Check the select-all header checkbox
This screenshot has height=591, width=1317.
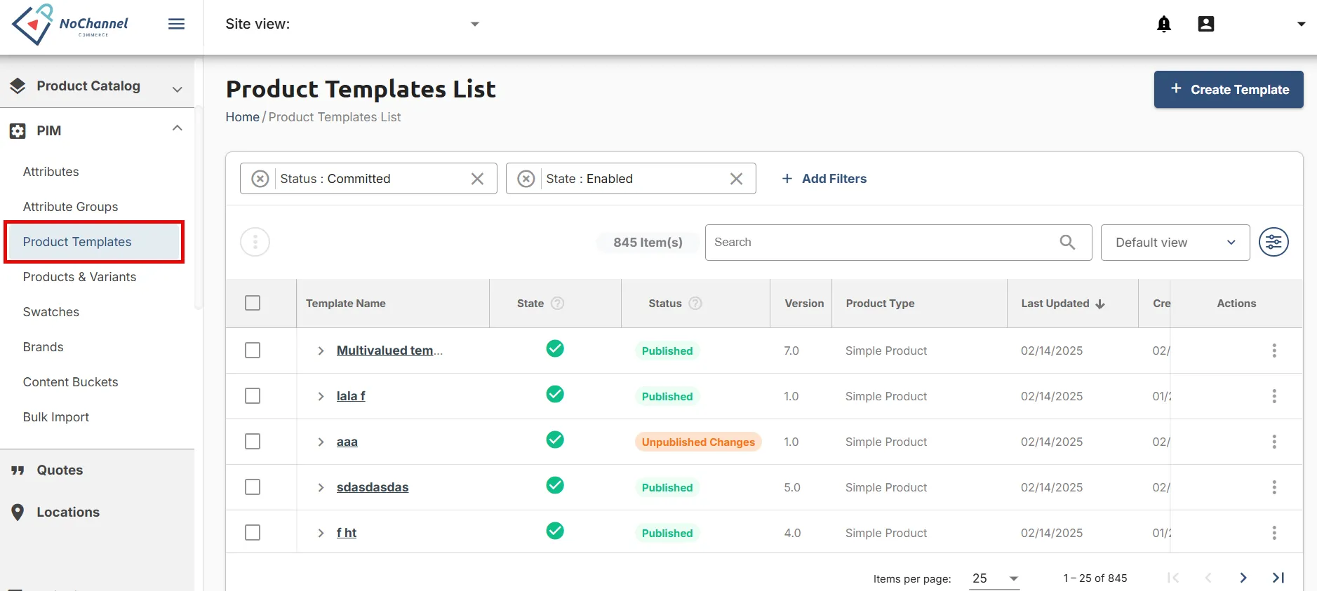coord(253,303)
